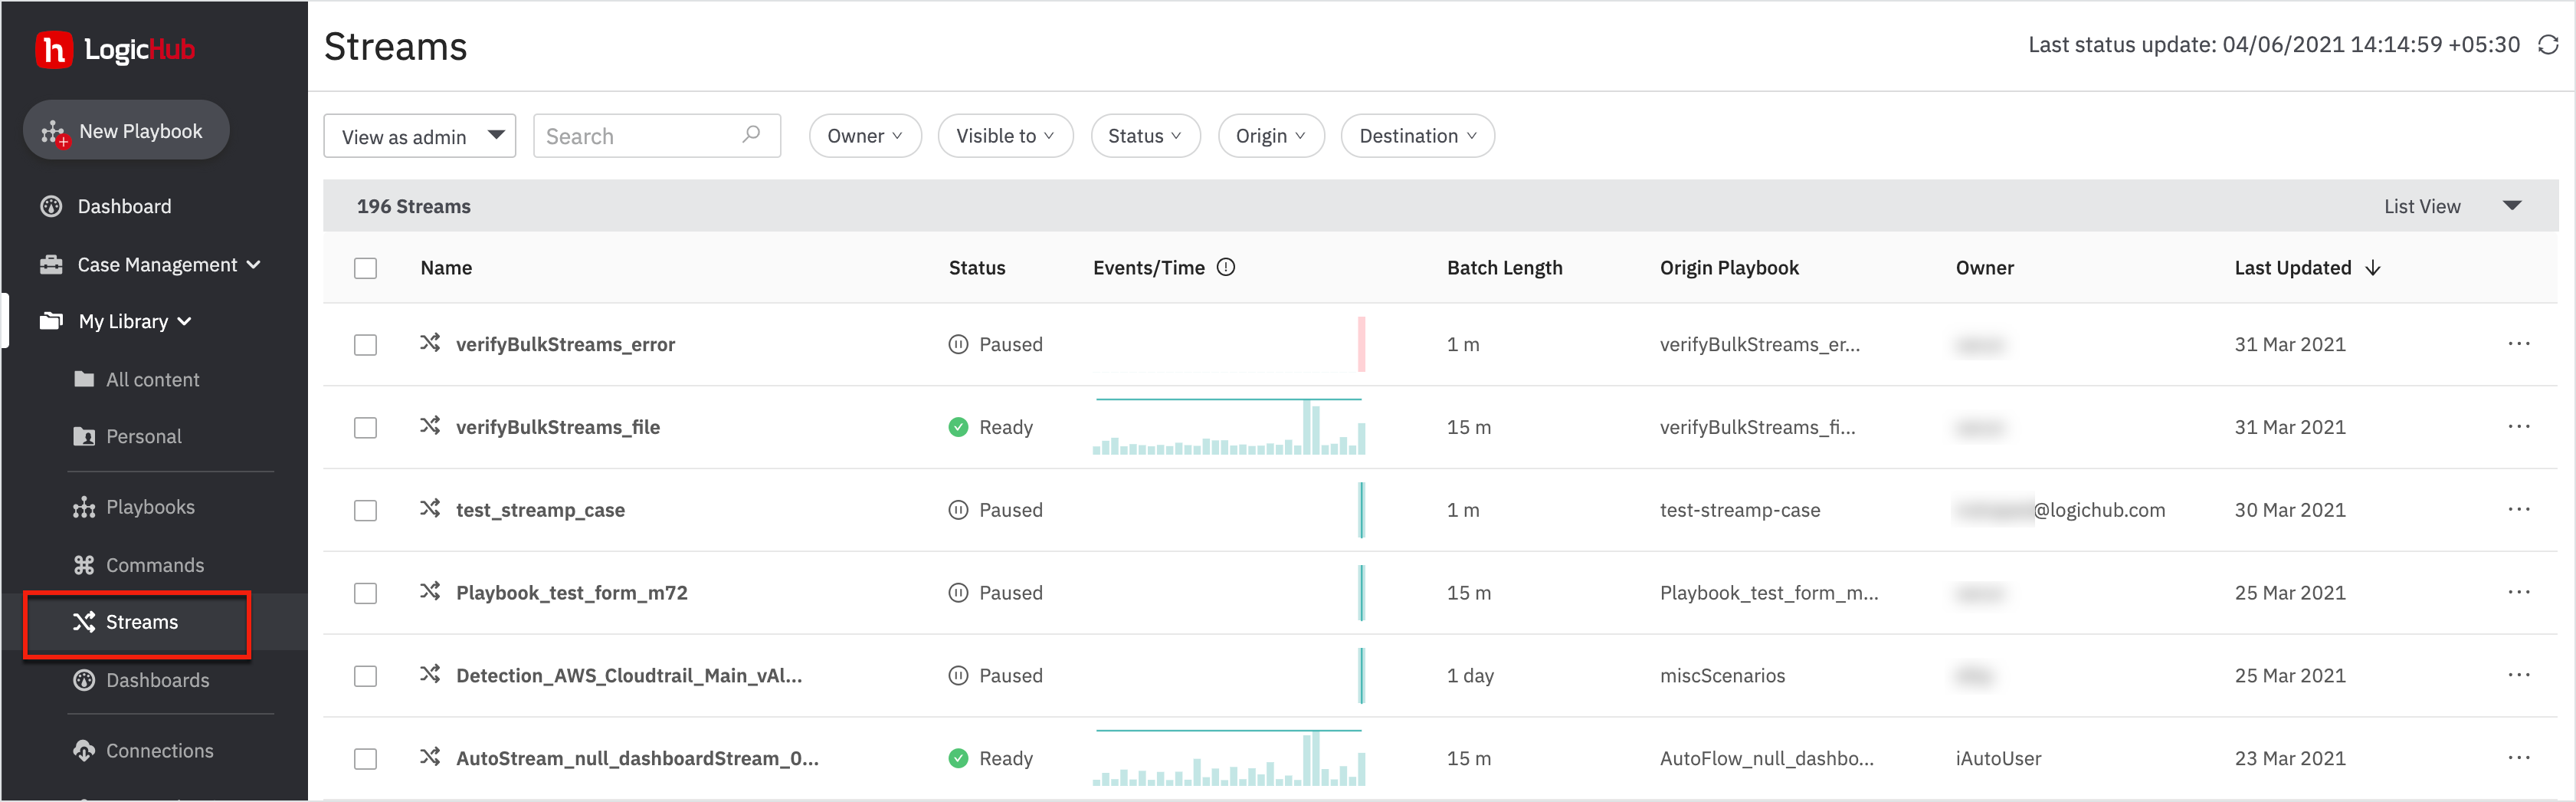The image size is (2576, 802).
Task: Tick the checkbox for AutoStream_null_dashboardStream row
Action: point(366,759)
